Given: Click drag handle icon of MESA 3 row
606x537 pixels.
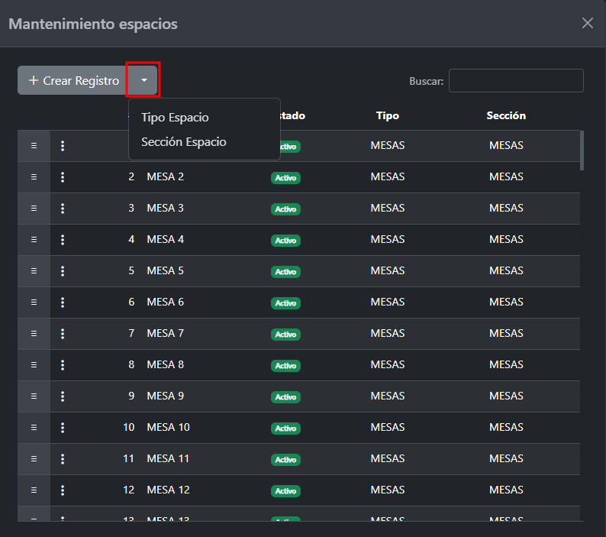Looking at the screenshot, I should (x=34, y=209).
